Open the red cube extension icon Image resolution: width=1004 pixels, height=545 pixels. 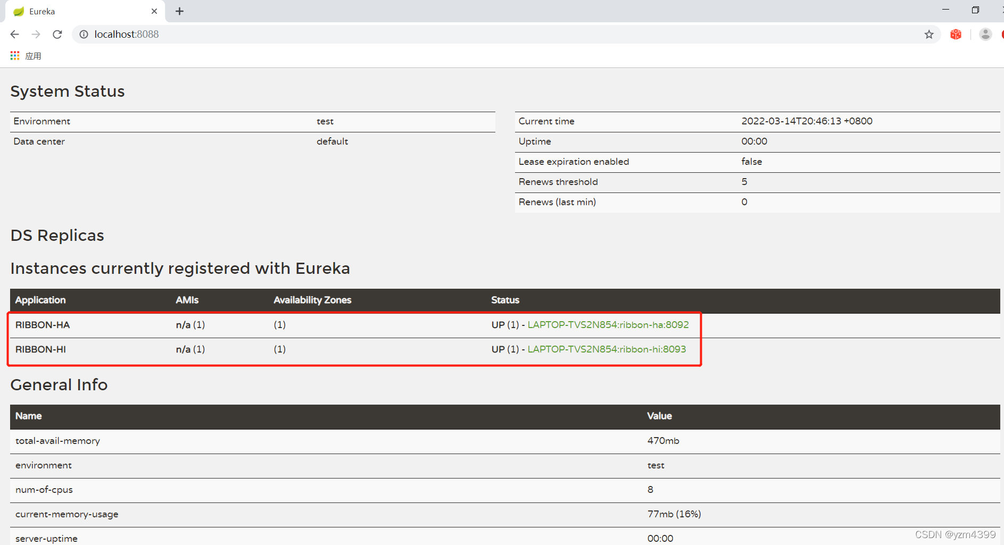(956, 34)
